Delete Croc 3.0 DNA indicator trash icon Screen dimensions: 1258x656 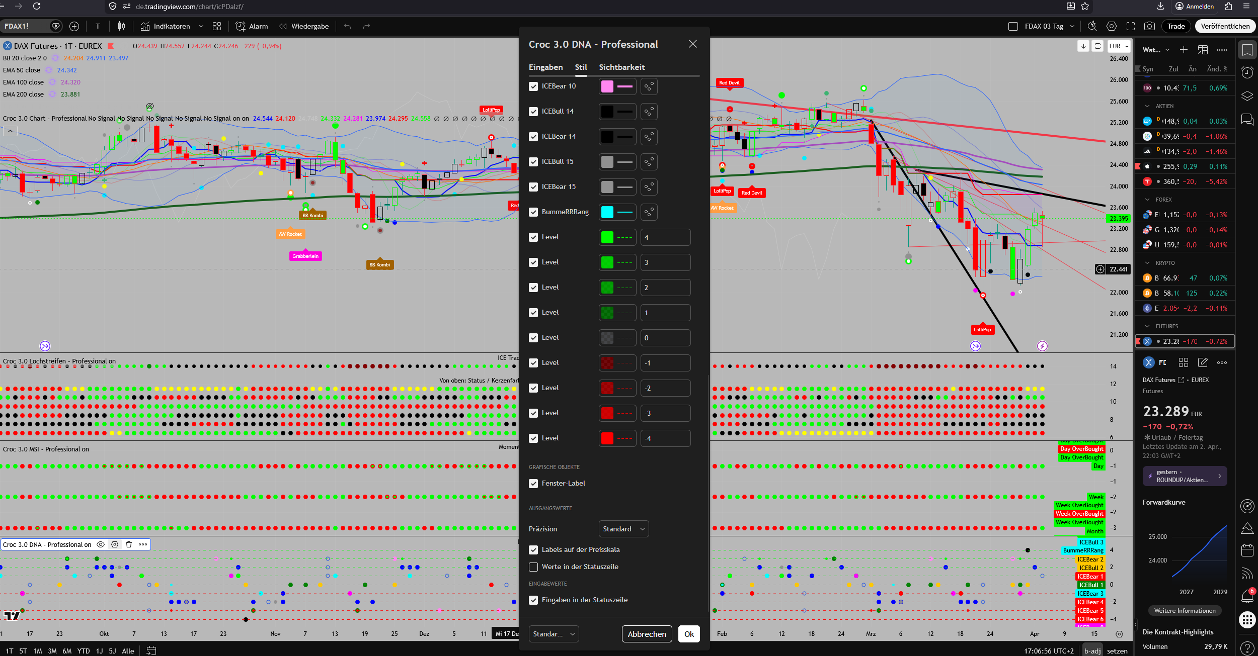129,544
